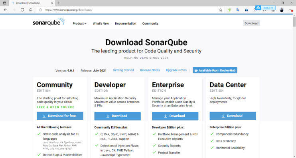Click the green check beside Data resiliency

tap(212, 141)
